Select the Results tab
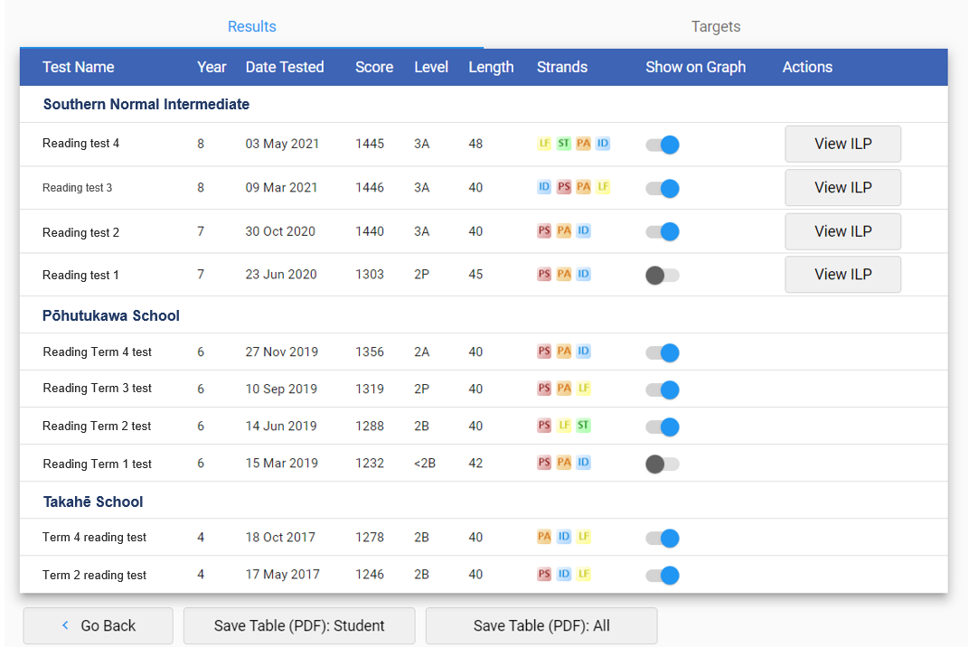969x647 pixels. point(251,26)
